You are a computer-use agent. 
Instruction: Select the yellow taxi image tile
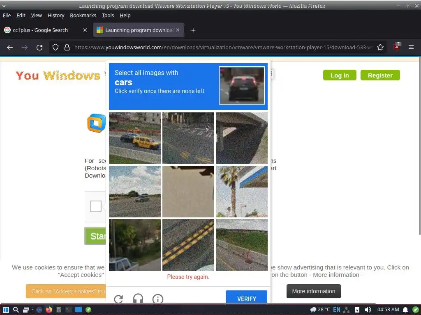point(135,138)
